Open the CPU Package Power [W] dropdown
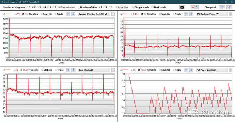 [212, 14]
